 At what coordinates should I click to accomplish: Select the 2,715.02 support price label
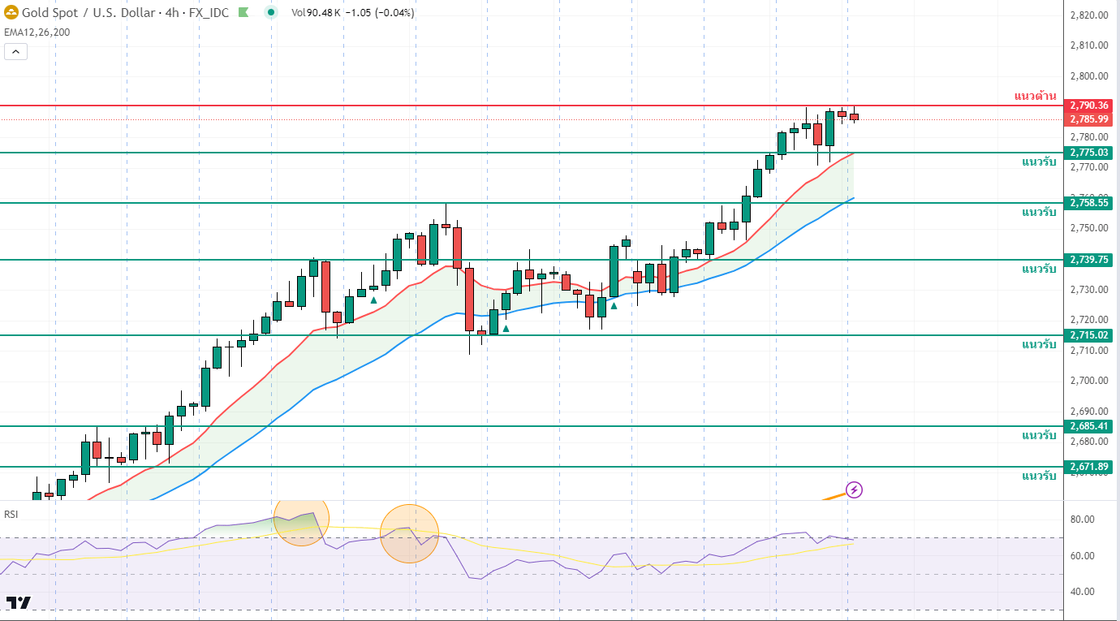1088,335
